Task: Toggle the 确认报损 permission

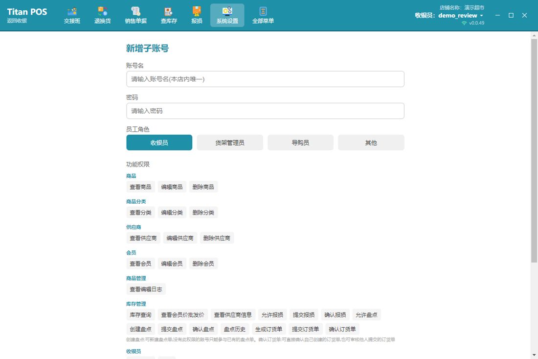Action: tap(335, 315)
